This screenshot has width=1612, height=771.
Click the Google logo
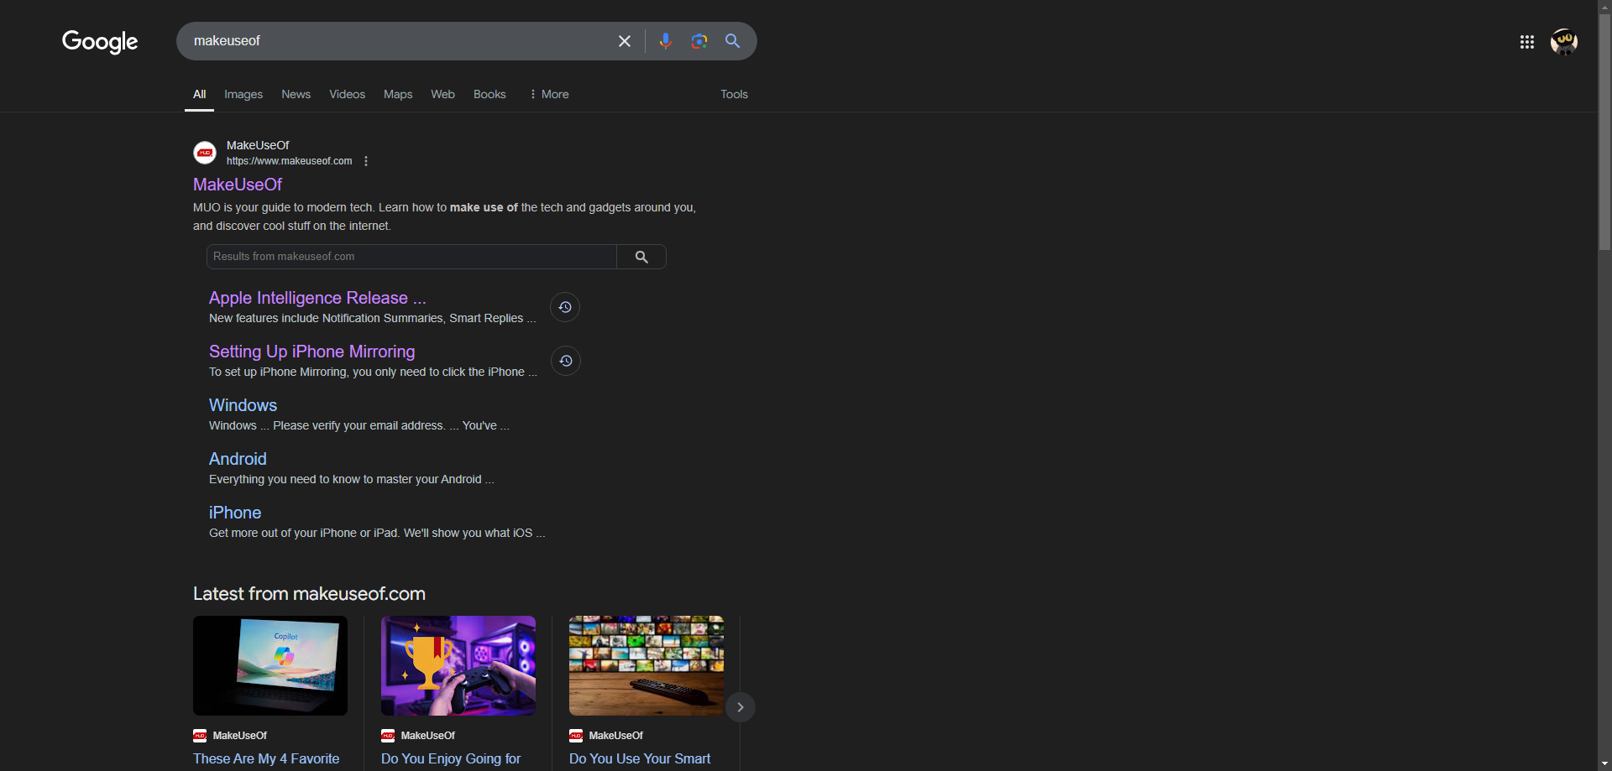(100, 41)
